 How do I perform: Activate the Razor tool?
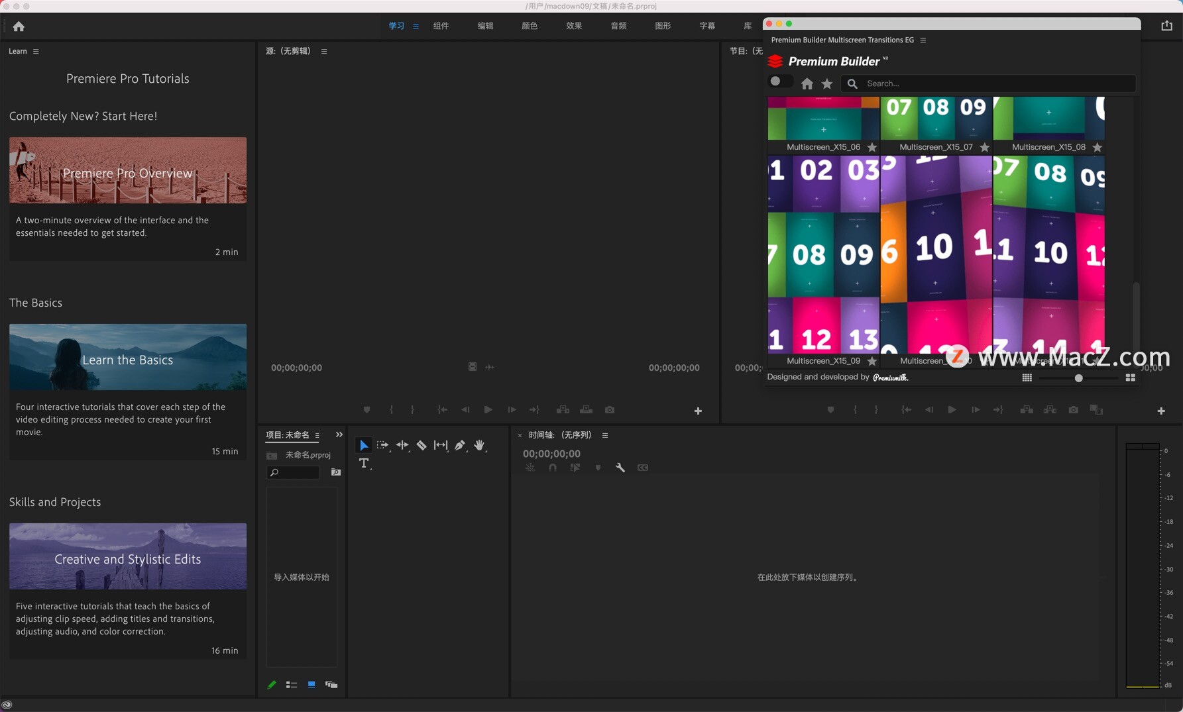tap(422, 445)
